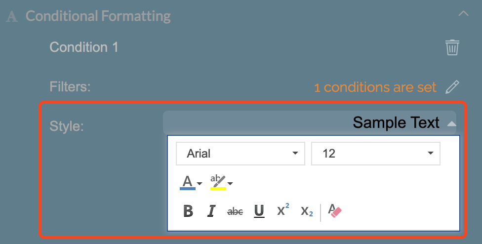Delete Condition 1 with trash icon

point(452,47)
